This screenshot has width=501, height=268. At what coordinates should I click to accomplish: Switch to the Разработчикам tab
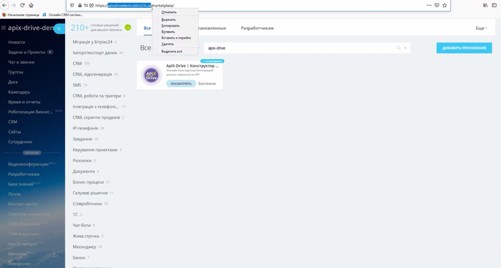point(257,28)
